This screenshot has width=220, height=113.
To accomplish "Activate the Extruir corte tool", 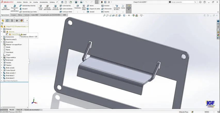I will [40, 7].
